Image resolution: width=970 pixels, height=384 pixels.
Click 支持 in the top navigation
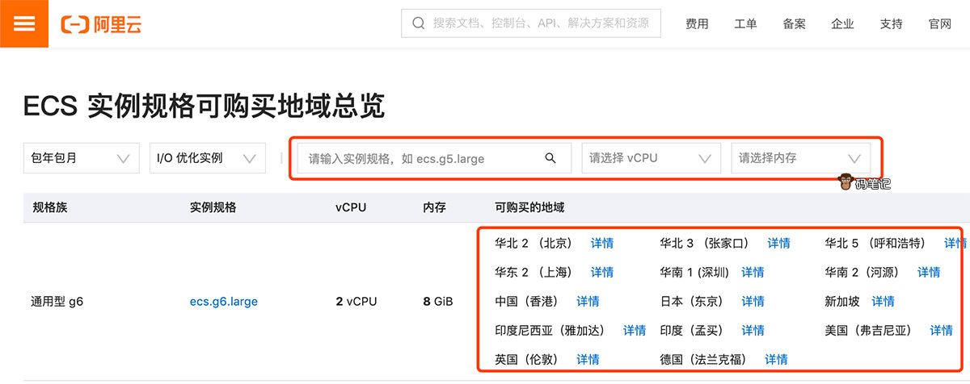(891, 24)
